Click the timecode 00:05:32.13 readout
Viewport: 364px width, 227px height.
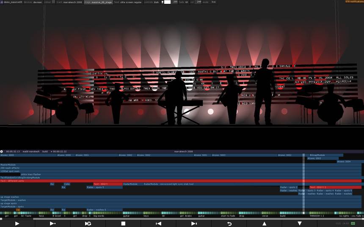tap(13, 151)
